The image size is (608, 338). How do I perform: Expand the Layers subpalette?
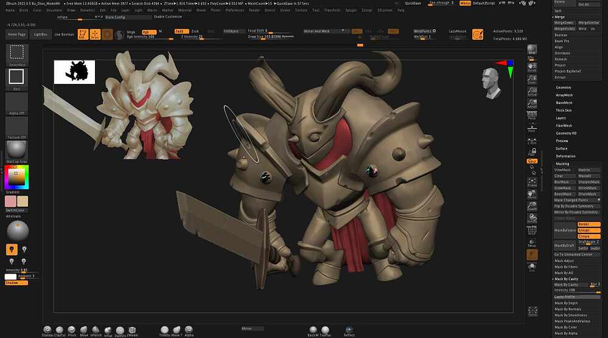point(561,118)
